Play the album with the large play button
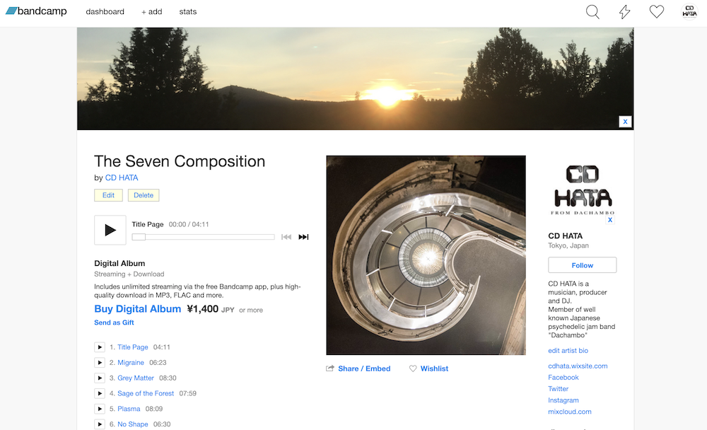The image size is (707, 430). pyautogui.click(x=110, y=230)
